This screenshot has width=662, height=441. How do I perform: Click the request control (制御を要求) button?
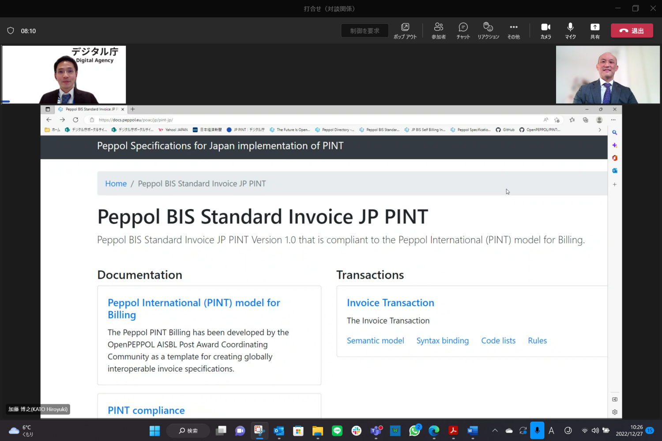365,31
